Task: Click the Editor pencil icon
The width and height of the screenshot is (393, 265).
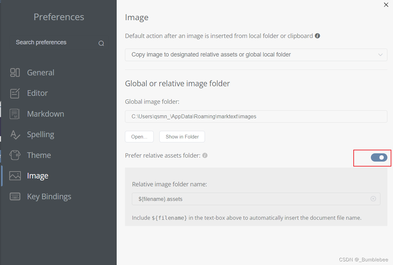Action: [x=15, y=93]
